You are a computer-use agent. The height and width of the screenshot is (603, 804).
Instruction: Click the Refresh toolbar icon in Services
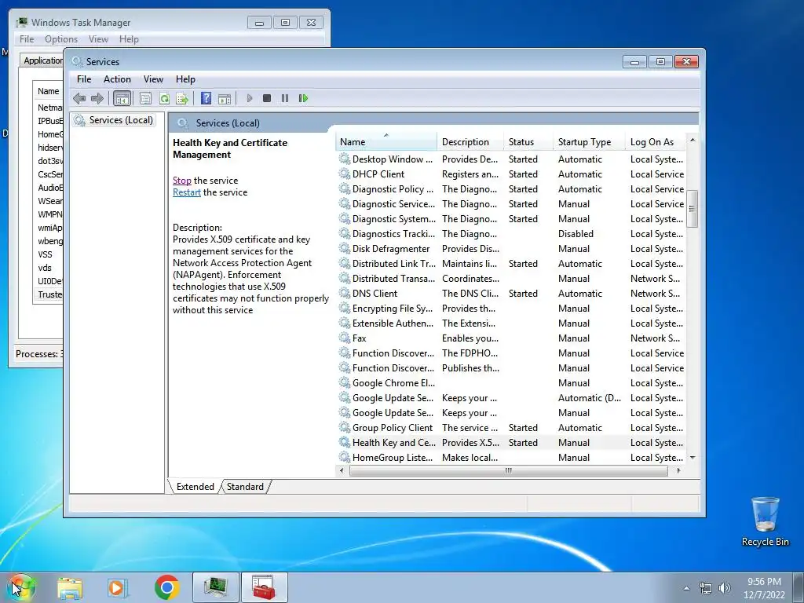pos(164,98)
